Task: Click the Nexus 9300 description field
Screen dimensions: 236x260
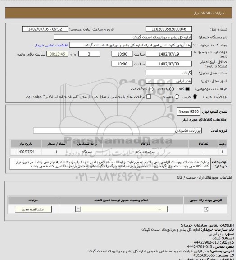Action: 189,111
